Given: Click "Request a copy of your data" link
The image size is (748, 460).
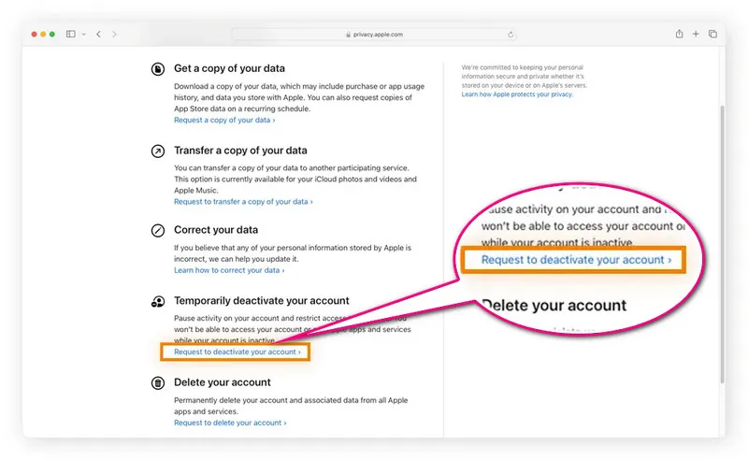Looking at the screenshot, I should coord(224,120).
